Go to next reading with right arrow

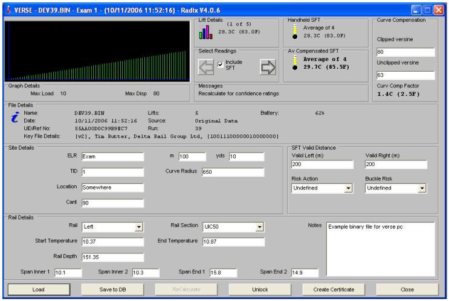268,67
